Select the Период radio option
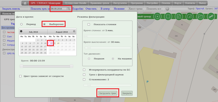218x102 pixels. (21, 24)
